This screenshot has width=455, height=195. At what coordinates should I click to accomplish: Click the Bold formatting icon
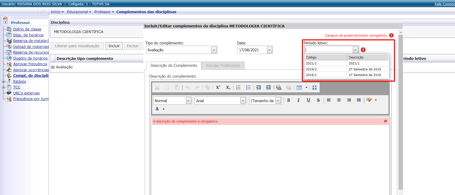289,100
